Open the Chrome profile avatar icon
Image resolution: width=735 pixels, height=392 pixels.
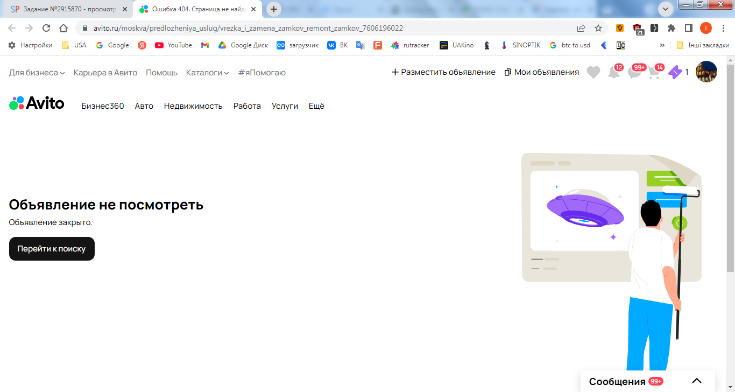click(706, 28)
